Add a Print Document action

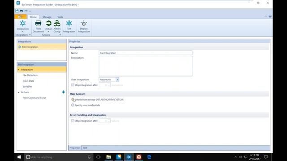(x=38, y=26)
